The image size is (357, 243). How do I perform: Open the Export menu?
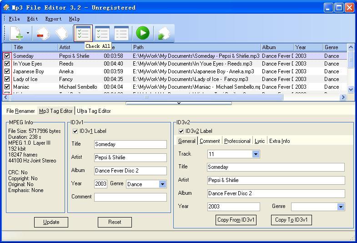[53, 19]
